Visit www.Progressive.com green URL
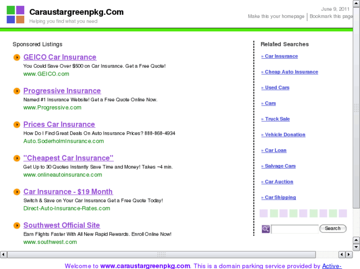This screenshot has height=269, width=360. click(x=52, y=108)
